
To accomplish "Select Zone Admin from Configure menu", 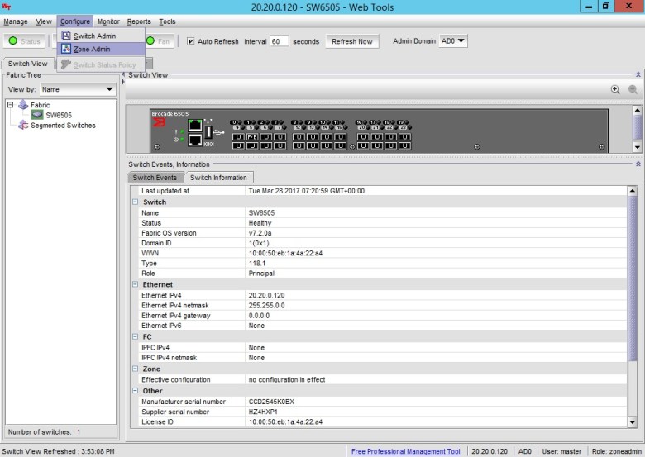I will pos(91,50).
